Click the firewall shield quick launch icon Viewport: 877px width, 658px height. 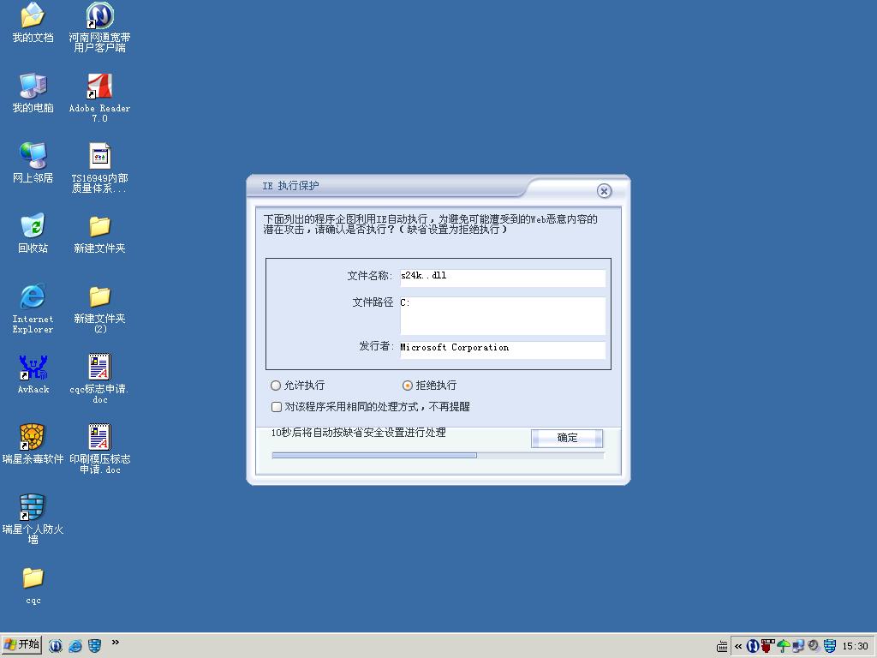pyautogui.click(x=95, y=646)
